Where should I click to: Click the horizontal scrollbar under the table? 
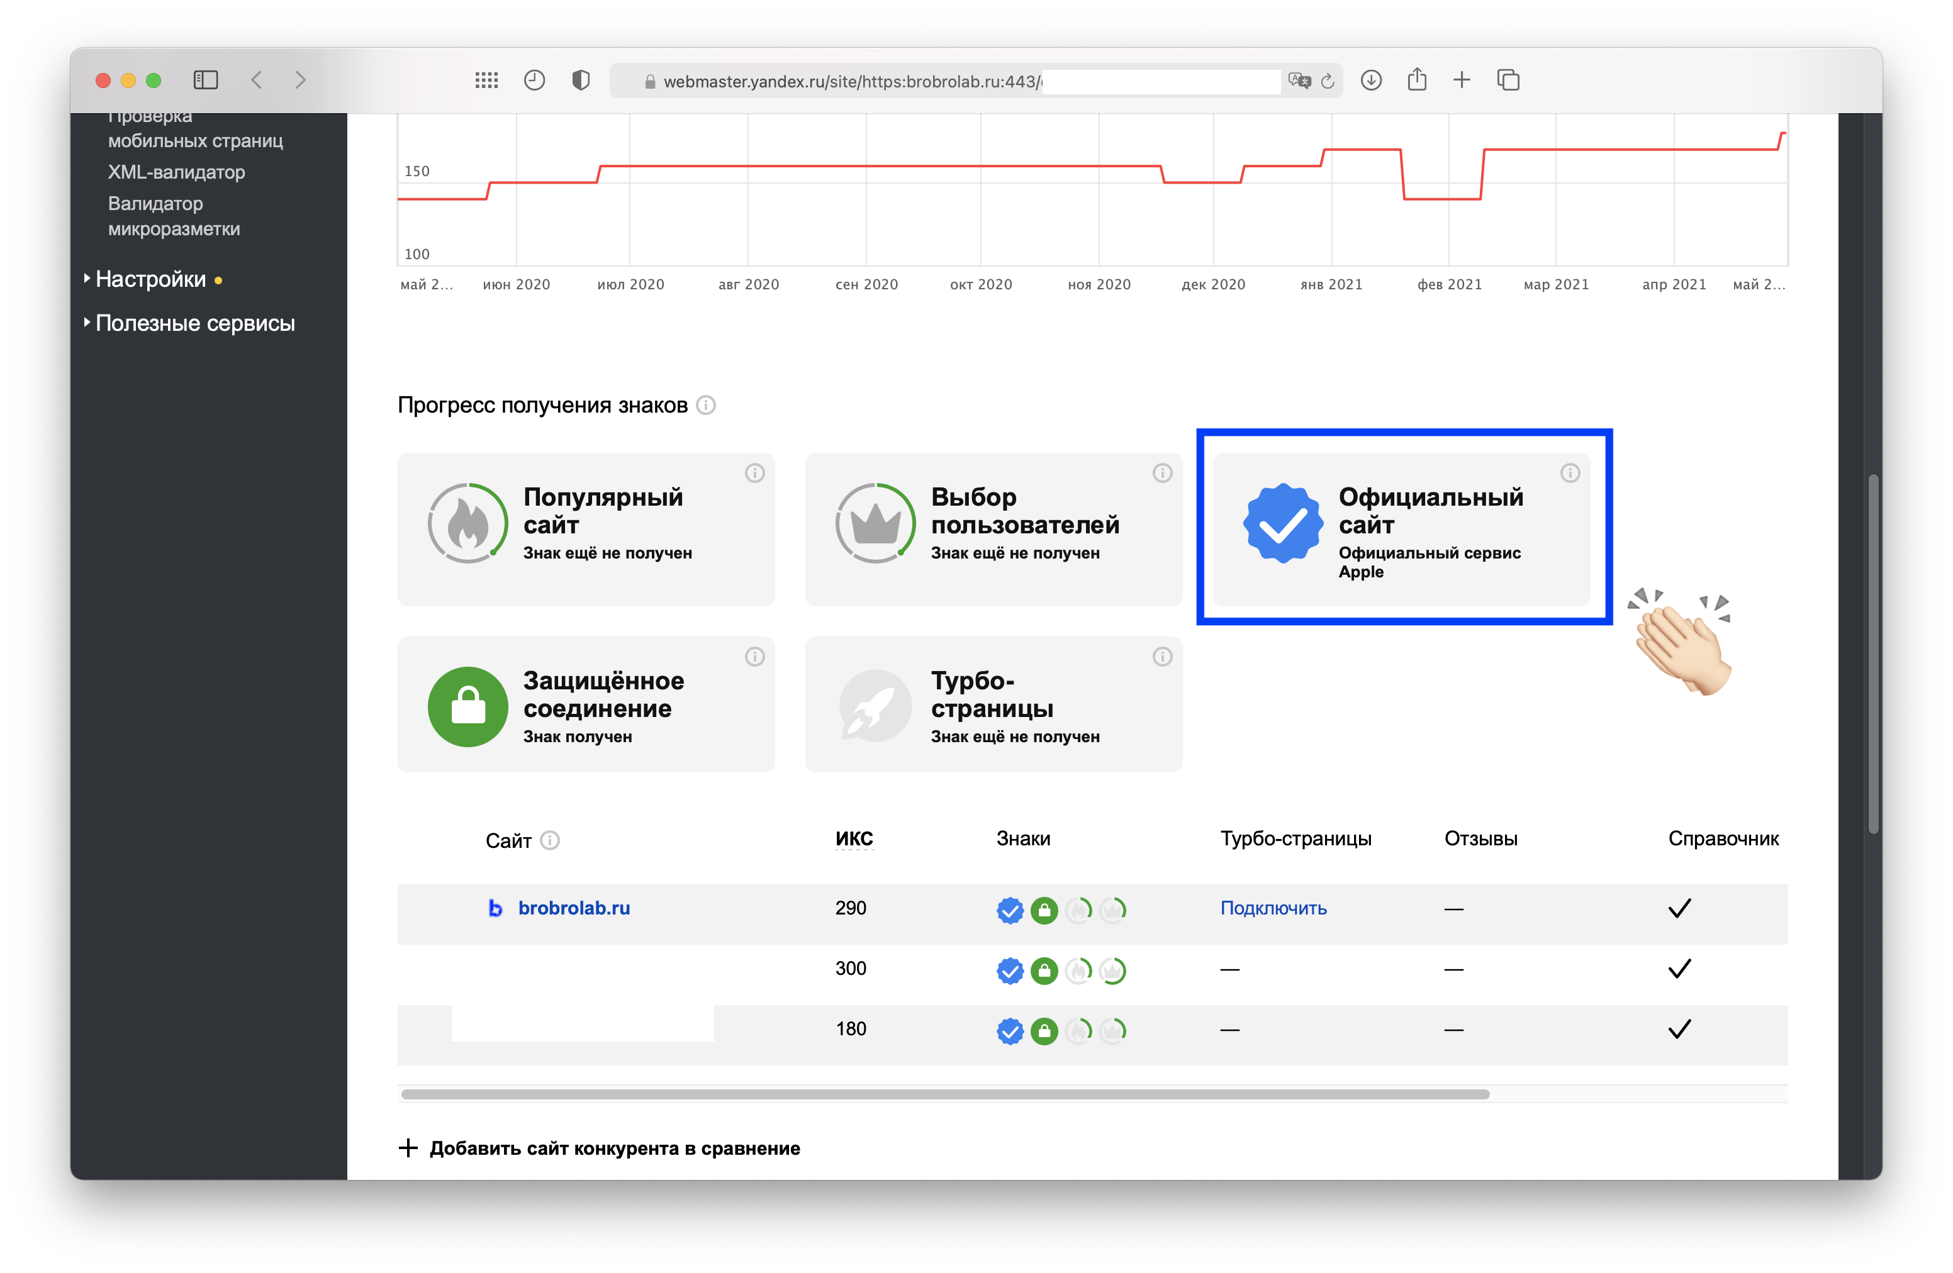(x=944, y=1094)
